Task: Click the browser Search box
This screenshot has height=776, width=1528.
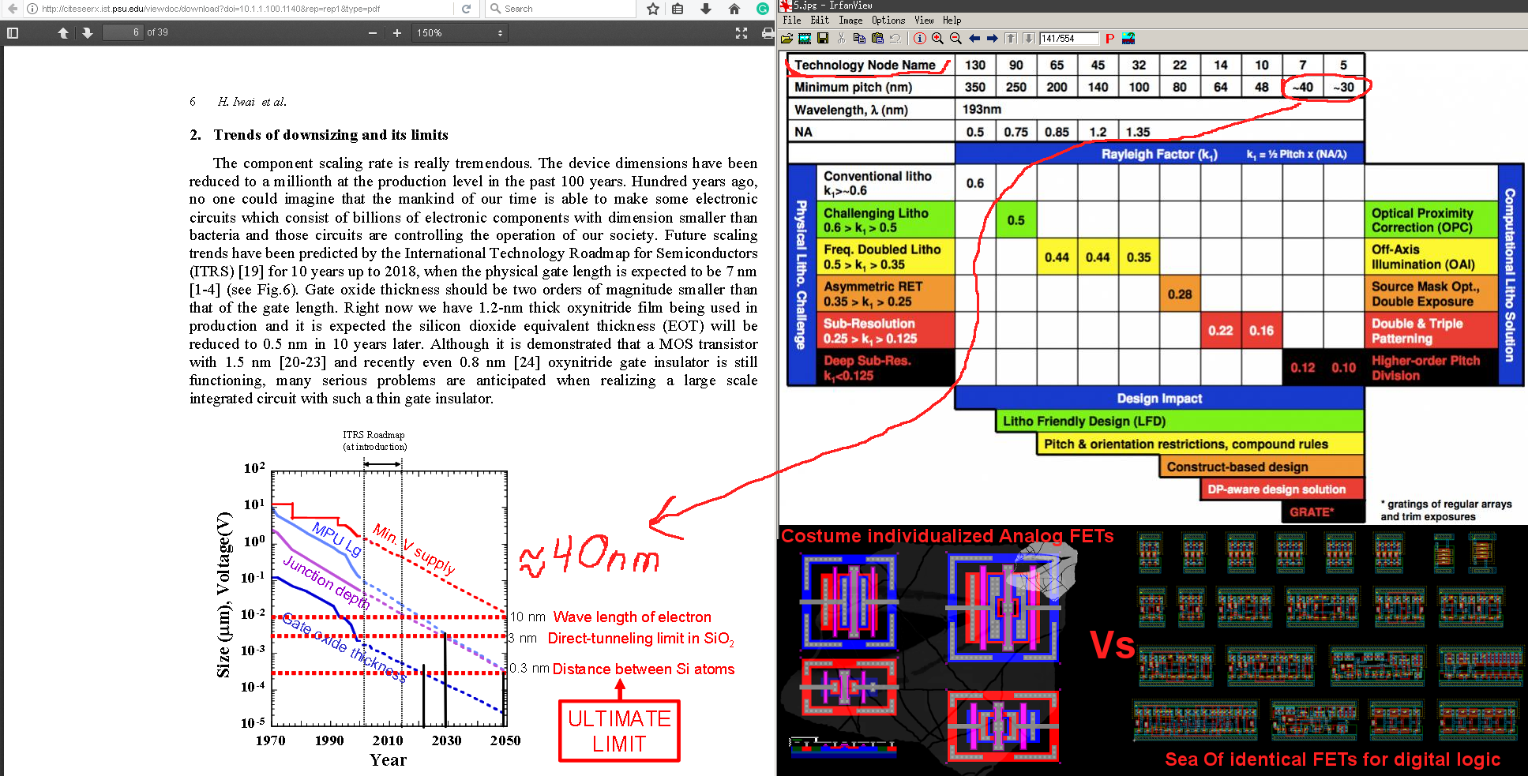Action: (x=561, y=9)
